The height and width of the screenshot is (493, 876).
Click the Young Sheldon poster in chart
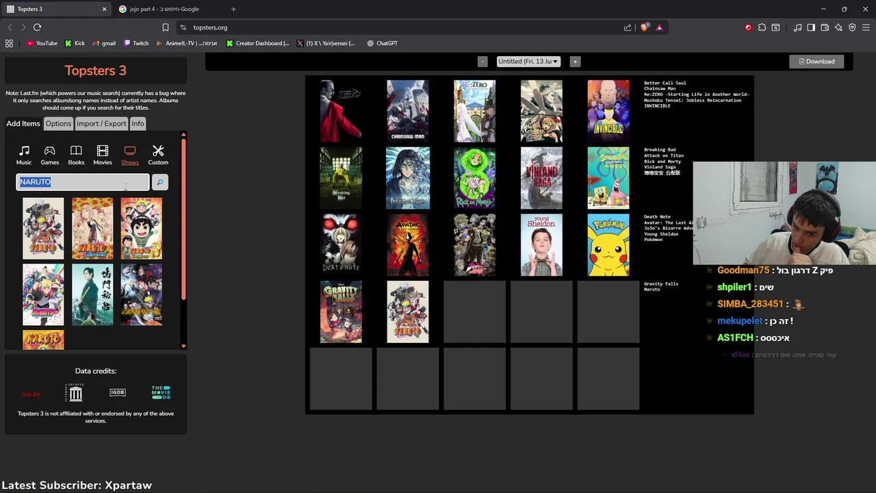click(541, 244)
